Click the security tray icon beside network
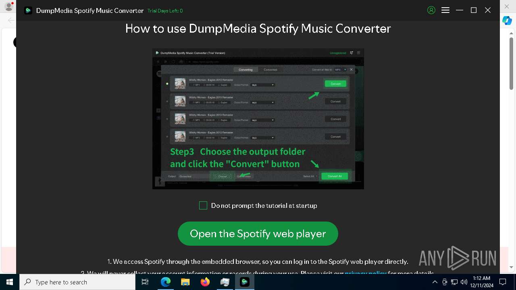The image size is (516, 290). [445, 282]
